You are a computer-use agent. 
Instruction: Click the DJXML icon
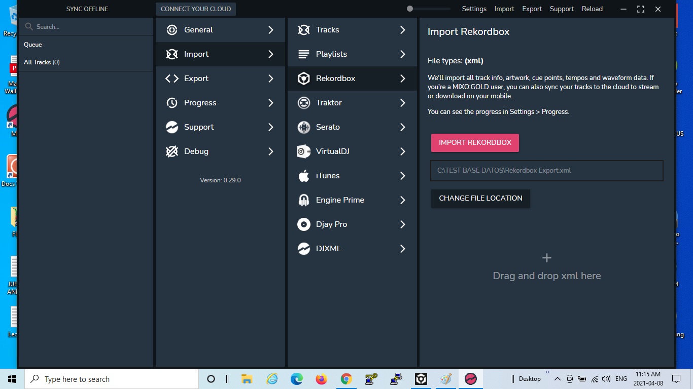click(303, 249)
